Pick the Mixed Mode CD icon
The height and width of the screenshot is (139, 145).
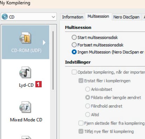25,107
